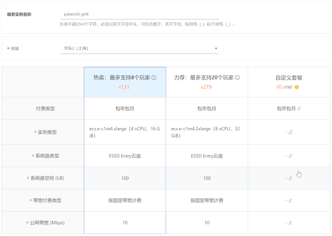This screenshot has width=332, height=236.
Task: Edit 付费类型 with pencil beside custom 包年包月
Action: (x=299, y=108)
